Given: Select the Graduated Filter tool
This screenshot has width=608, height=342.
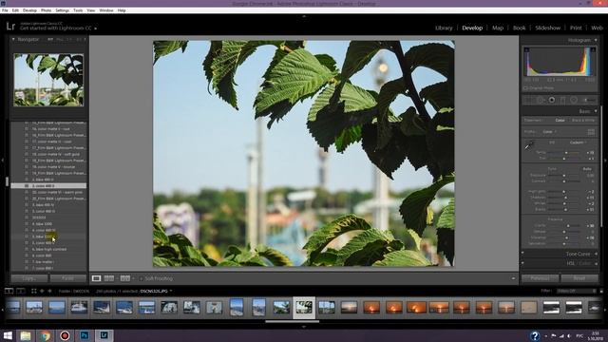Looking at the screenshot, I should 562,100.
